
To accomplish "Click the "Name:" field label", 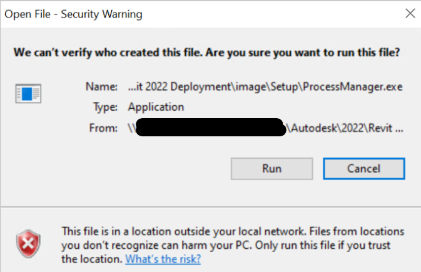I will click(x=101, y=86).
